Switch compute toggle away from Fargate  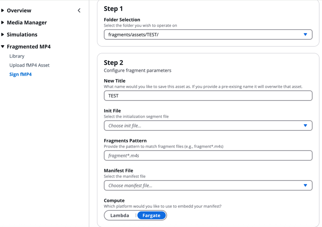119,215
